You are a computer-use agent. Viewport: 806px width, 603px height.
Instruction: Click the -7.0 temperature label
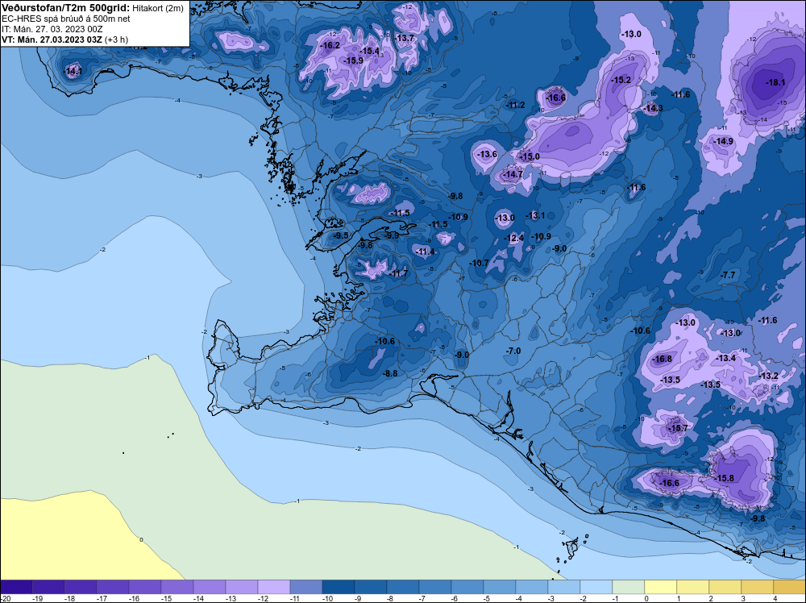coord(513,351)
